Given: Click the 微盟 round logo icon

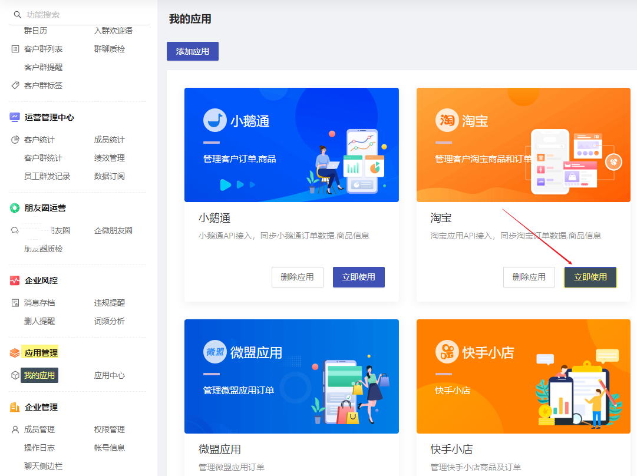Looking at the screenshot, I should coord(215,352).
